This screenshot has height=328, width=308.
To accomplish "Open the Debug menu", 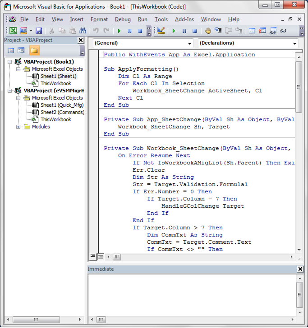I will 123,19.
